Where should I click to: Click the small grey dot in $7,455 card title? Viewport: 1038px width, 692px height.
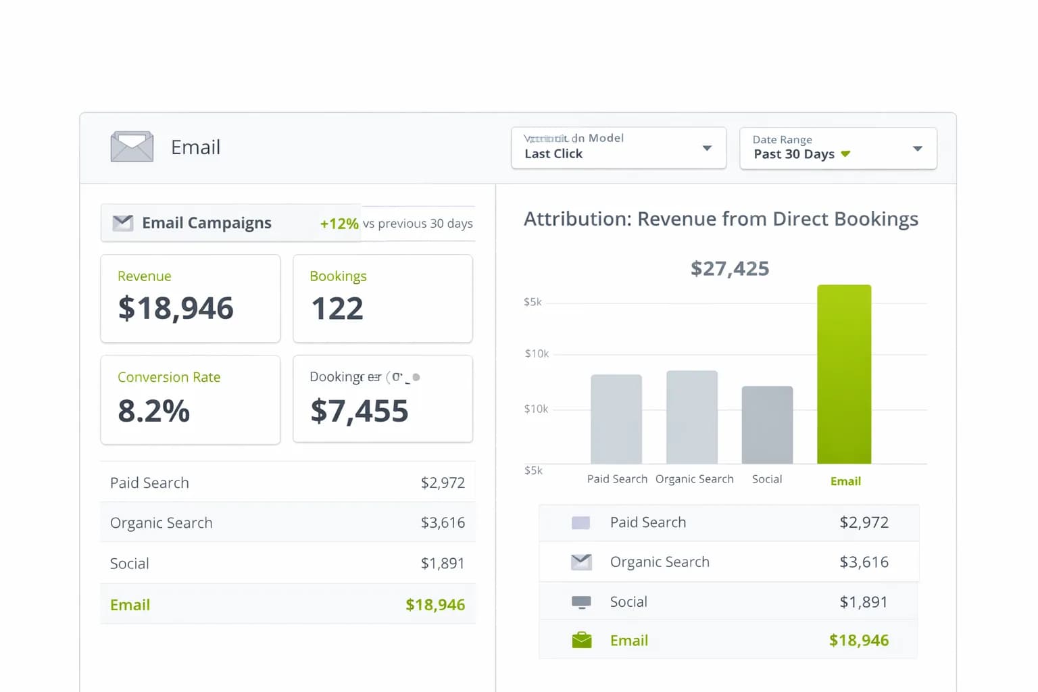coord(416,377)
